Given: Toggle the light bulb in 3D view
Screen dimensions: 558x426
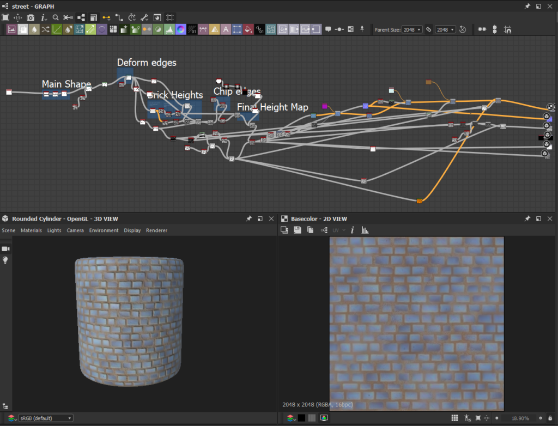Looking at the screenshot, I should [6, 260].
